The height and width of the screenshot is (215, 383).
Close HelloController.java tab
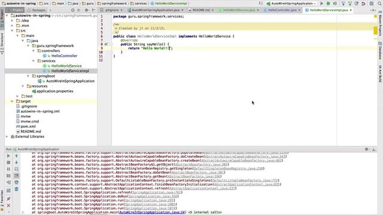pyautogui.click(x=299, y=10)
